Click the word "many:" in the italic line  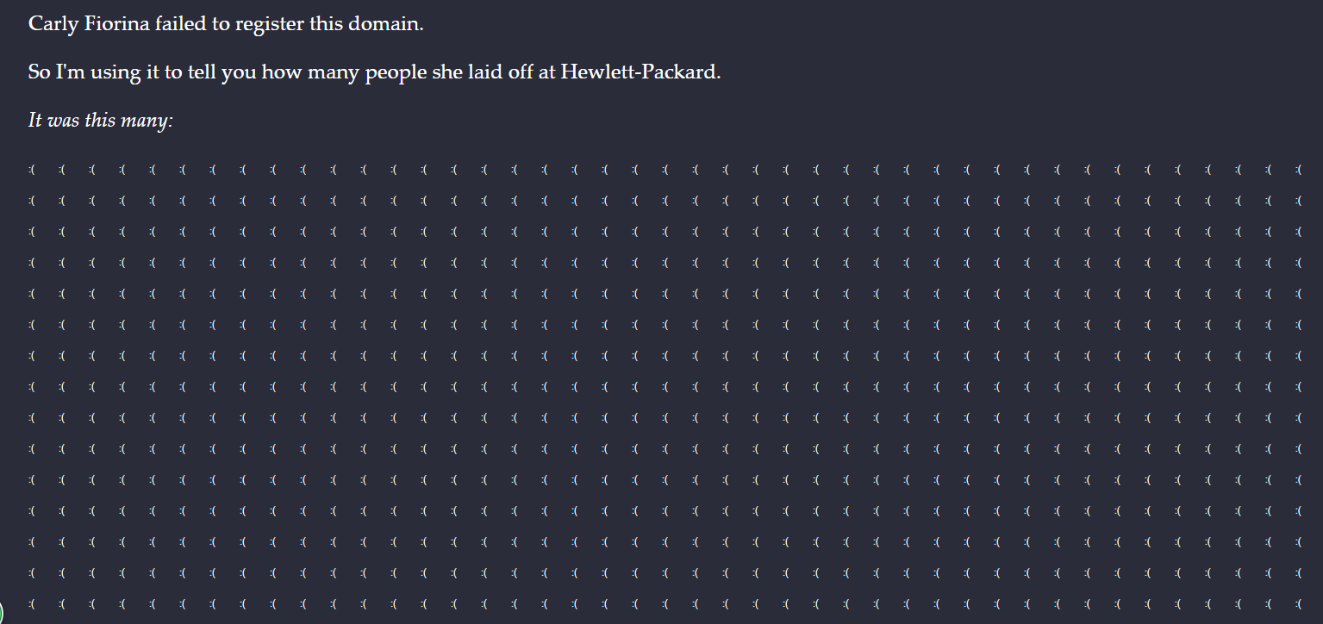coord(147,121)
